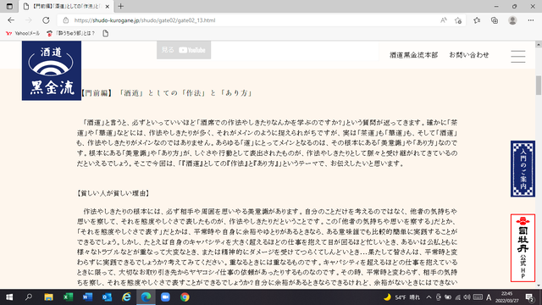This screenshot has width=542, height=305.
Task: Open the weather widget 54°F 晴れ
Action: click(x=402, y=297)
